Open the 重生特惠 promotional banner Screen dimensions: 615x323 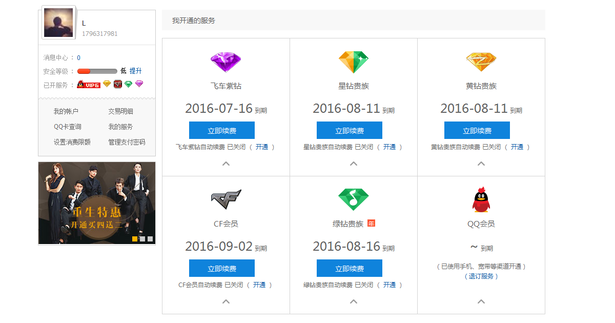tap(97, 203)
